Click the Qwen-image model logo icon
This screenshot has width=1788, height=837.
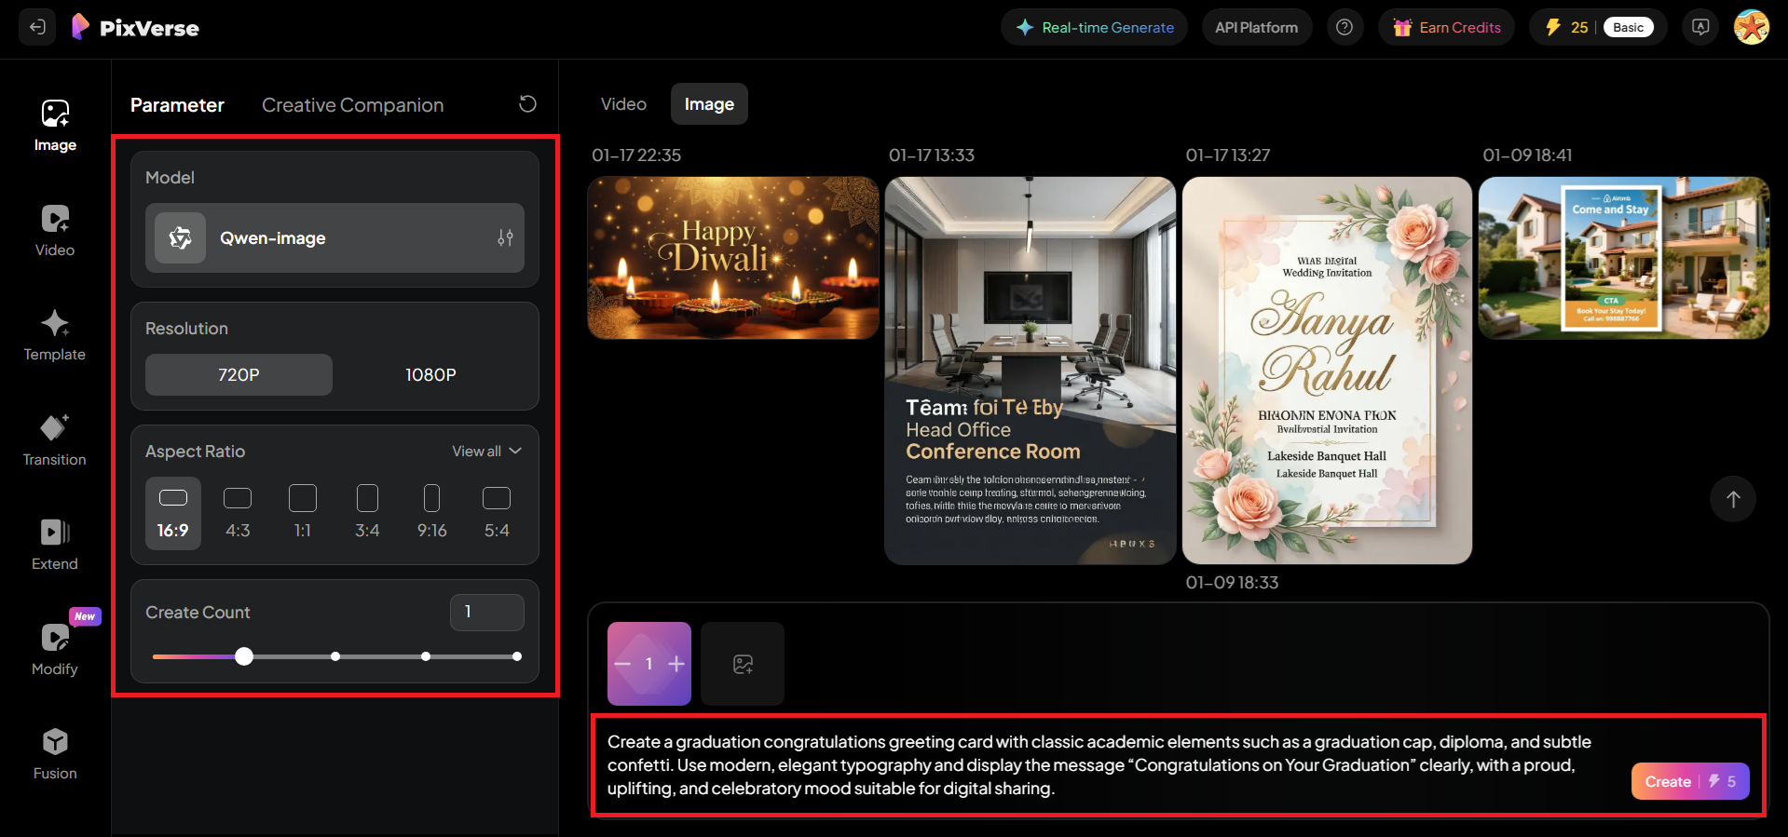(180, 238)
